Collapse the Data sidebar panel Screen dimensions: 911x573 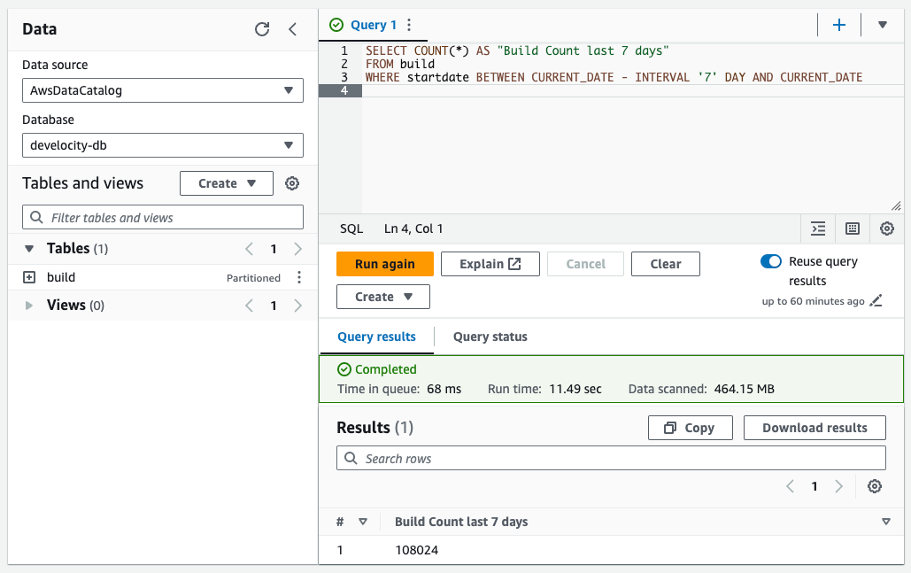[292, 28]
